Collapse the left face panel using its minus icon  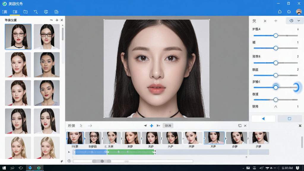point(51,20)
